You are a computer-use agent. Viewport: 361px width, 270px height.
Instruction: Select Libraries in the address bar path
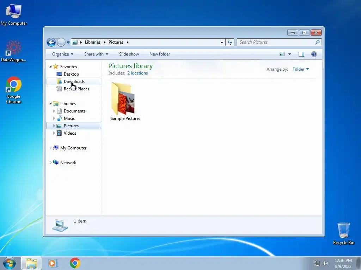[x=93, y=42]
